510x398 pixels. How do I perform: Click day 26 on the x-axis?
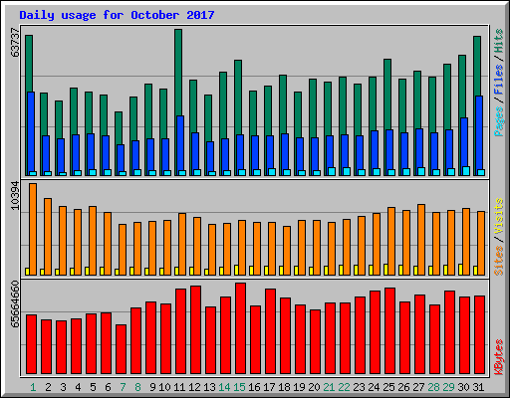pos(403,387)
